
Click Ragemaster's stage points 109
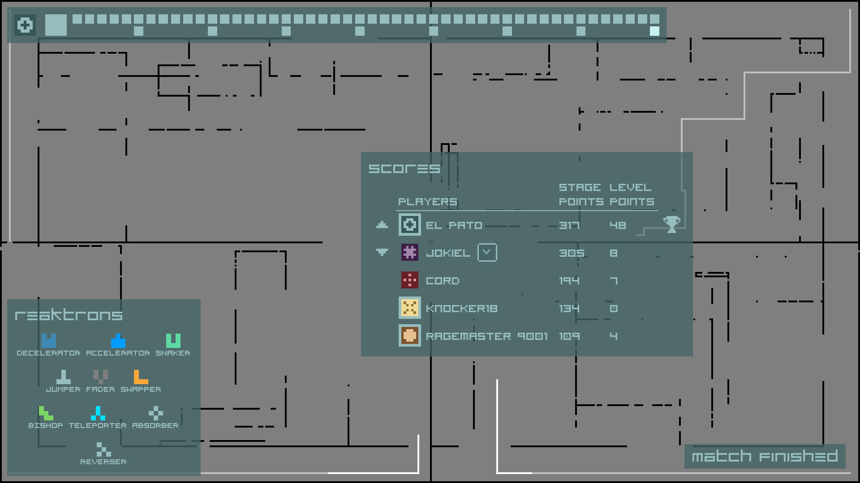point(569,336)
